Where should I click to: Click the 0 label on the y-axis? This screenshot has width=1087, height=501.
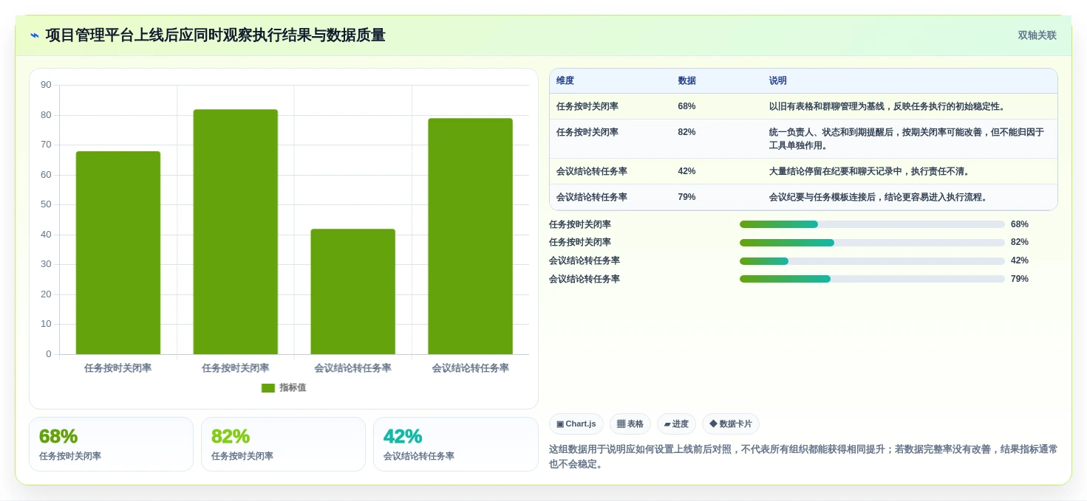coord(49,354)
